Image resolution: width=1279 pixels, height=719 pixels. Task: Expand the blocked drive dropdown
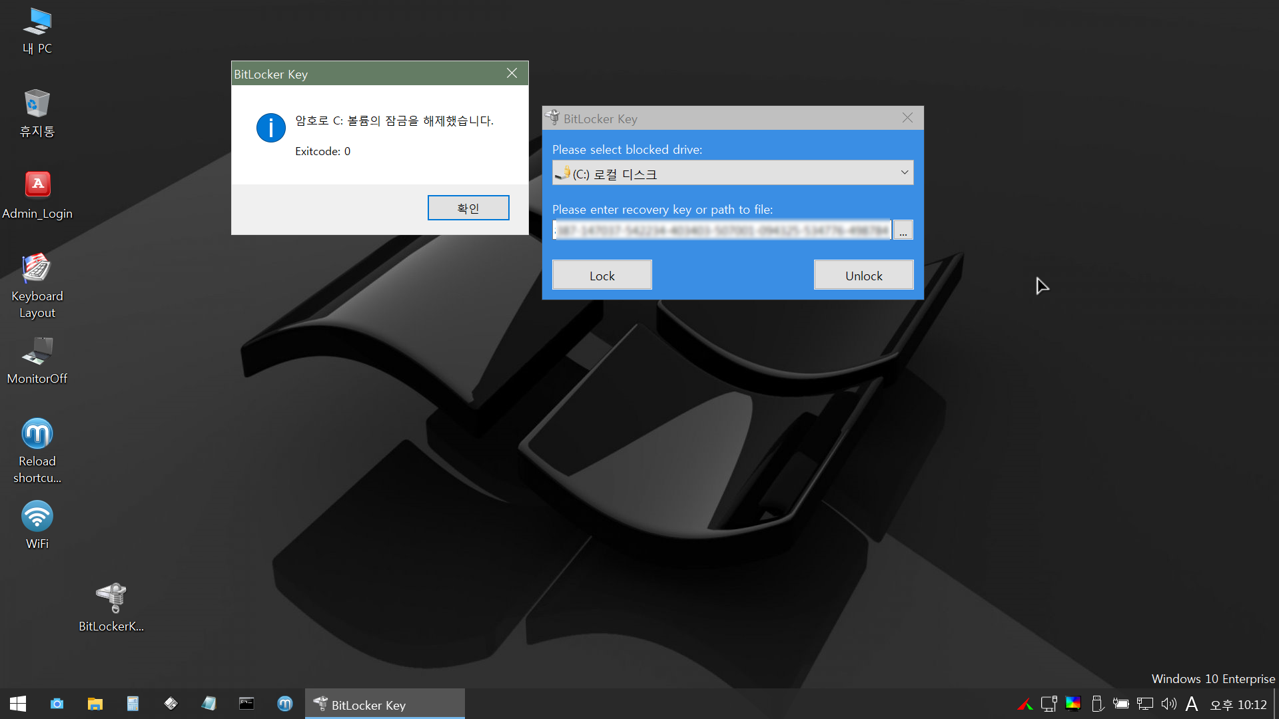pyautogui.click(x=904, y=173)
